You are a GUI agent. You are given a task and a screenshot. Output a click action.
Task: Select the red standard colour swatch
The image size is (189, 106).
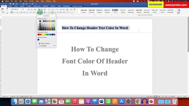40,35
